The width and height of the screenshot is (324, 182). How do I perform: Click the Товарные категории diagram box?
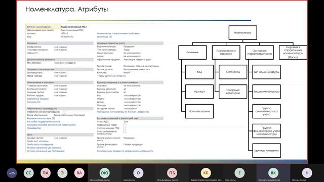coord(233,92)
